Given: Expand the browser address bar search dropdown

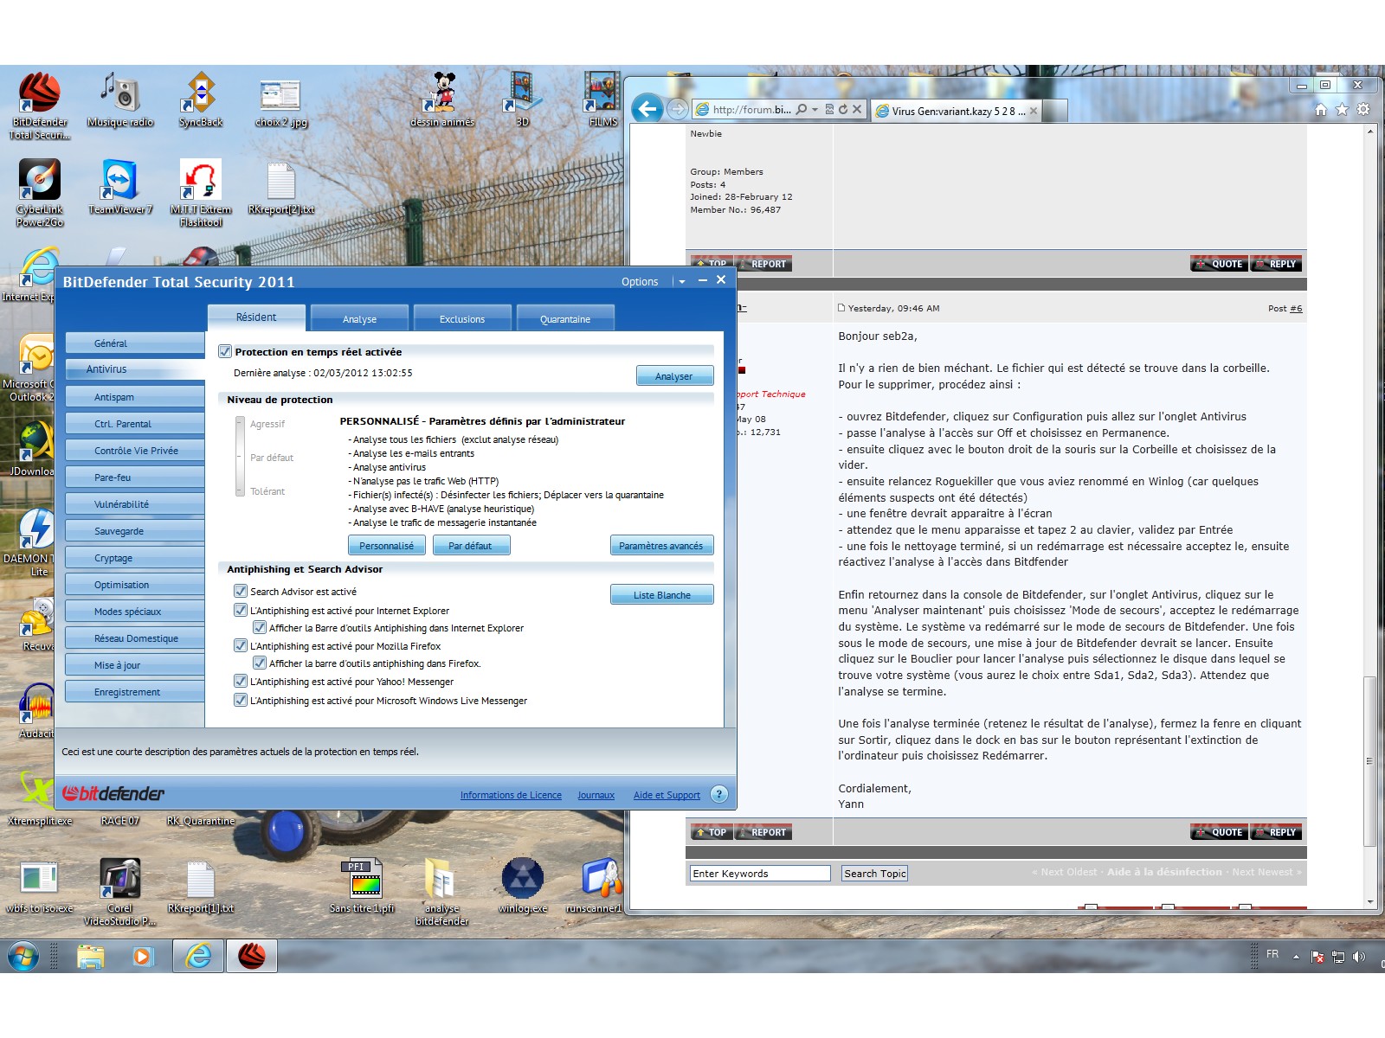Looking at the screenshot, I should tap(815, 109).
